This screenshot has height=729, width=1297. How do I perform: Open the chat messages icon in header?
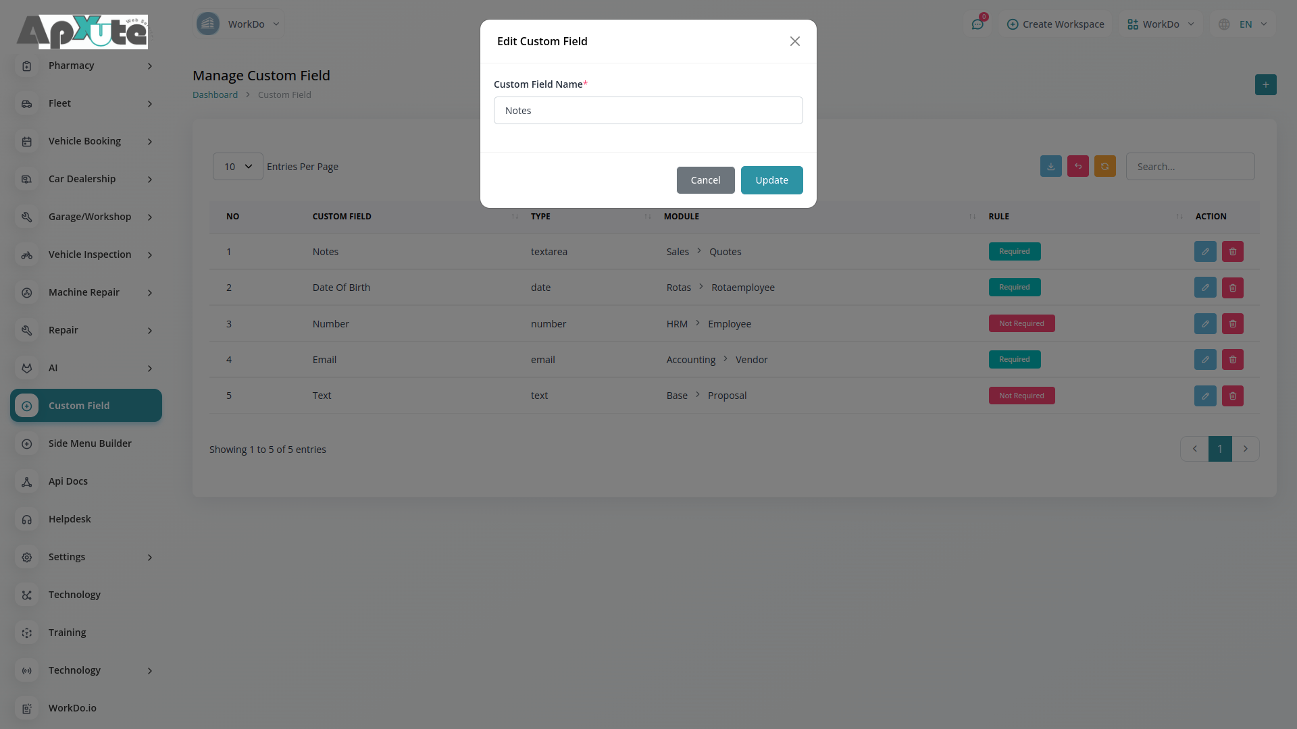click(x=977, y=24)
